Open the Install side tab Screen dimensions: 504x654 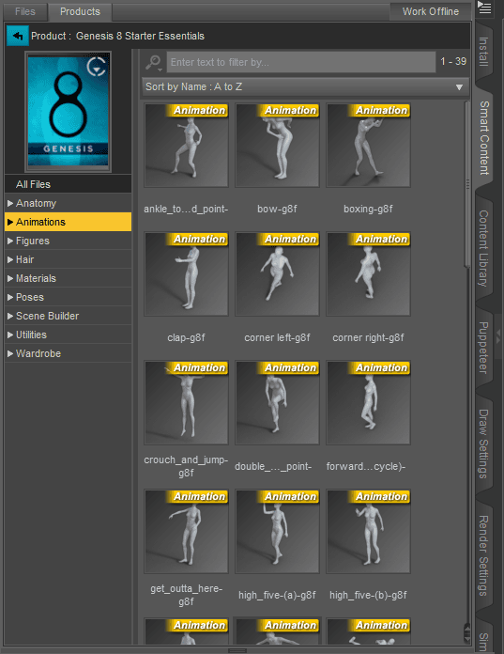483,51
